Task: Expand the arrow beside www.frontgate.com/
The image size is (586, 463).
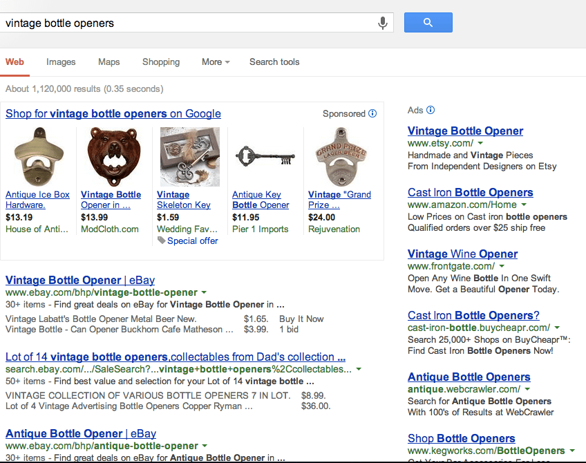Action: tap(502, 265)
